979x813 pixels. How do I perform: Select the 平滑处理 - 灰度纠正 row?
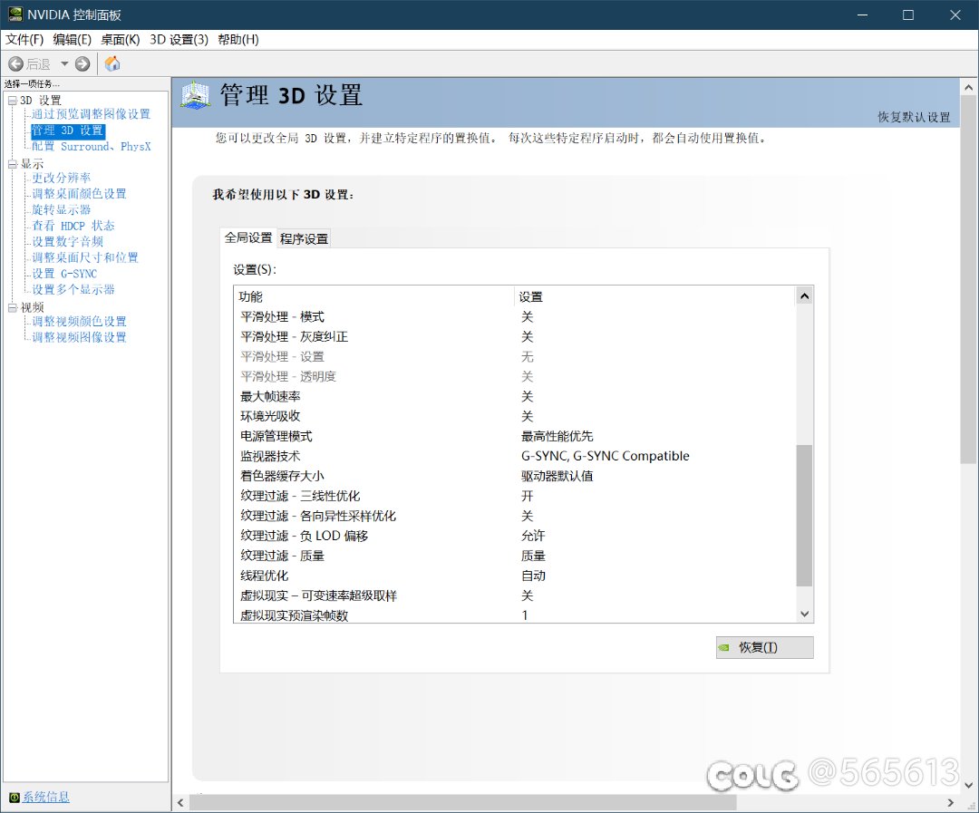pos(515,336)
